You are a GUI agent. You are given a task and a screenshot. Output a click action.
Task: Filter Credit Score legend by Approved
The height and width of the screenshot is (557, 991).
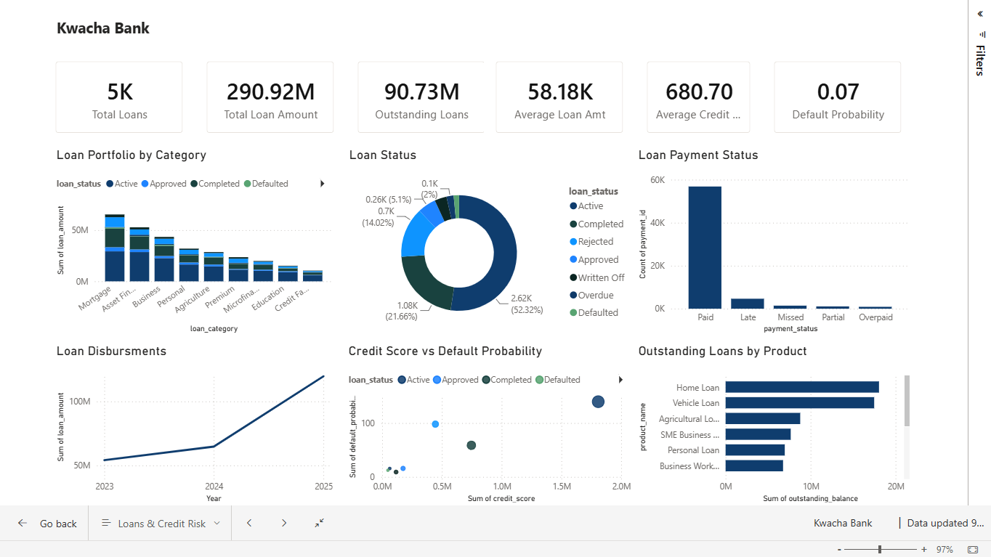click(x=456, y=380)
